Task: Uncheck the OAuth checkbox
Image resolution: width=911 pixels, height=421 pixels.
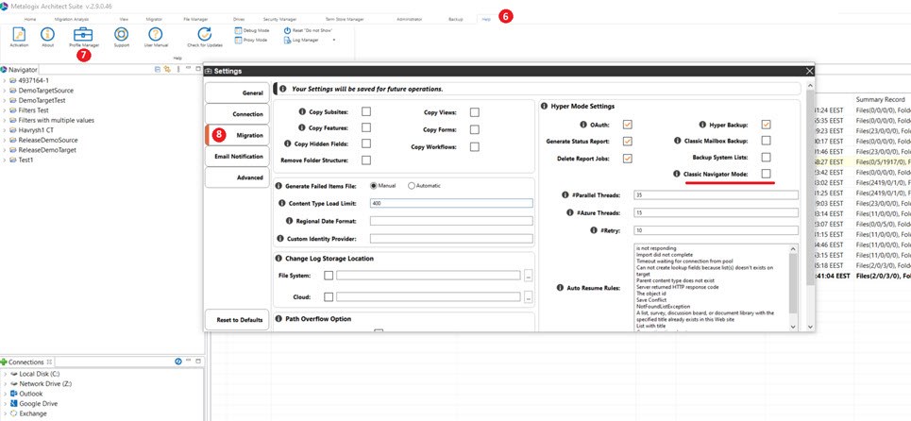Action: tap(628, 125)
